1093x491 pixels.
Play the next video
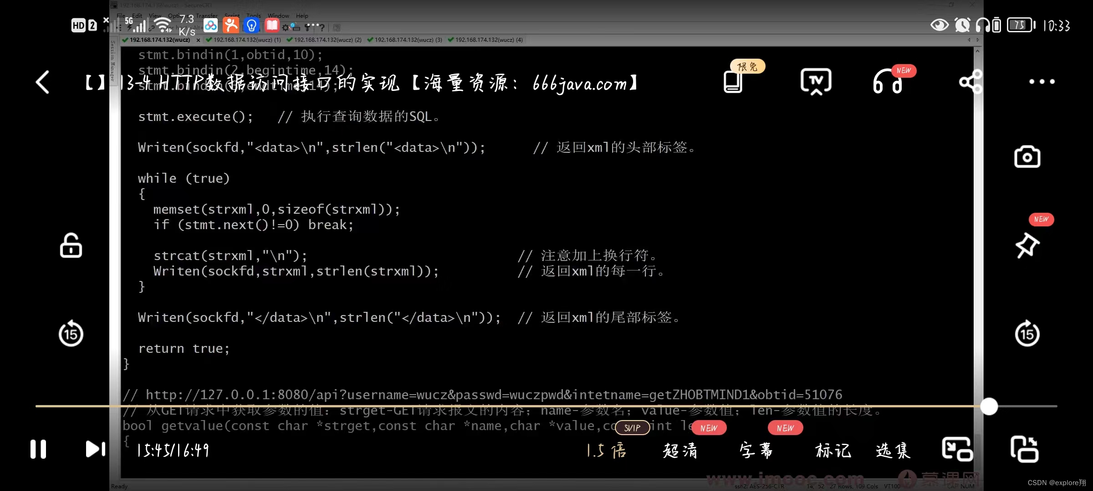tap(96, 449)
